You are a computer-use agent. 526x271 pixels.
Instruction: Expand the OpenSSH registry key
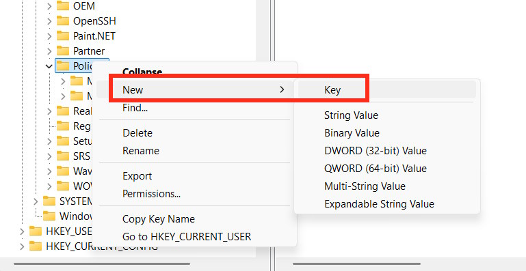pos(49,21)
